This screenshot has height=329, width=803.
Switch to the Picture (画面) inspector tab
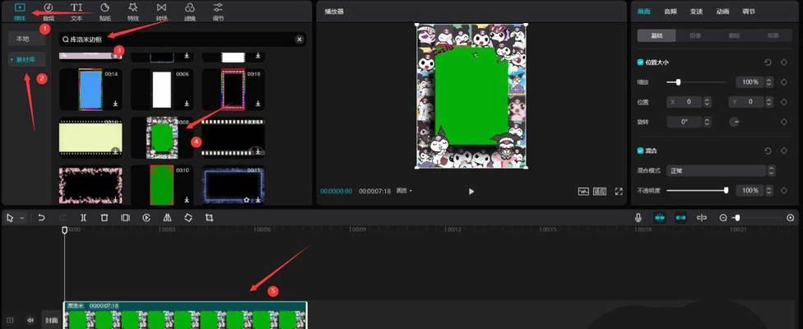[x=643, y=12]
